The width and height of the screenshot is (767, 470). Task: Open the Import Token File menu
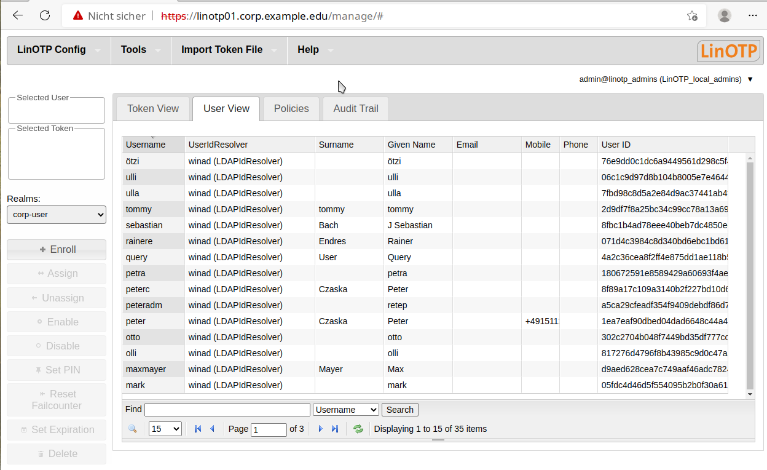222,49
